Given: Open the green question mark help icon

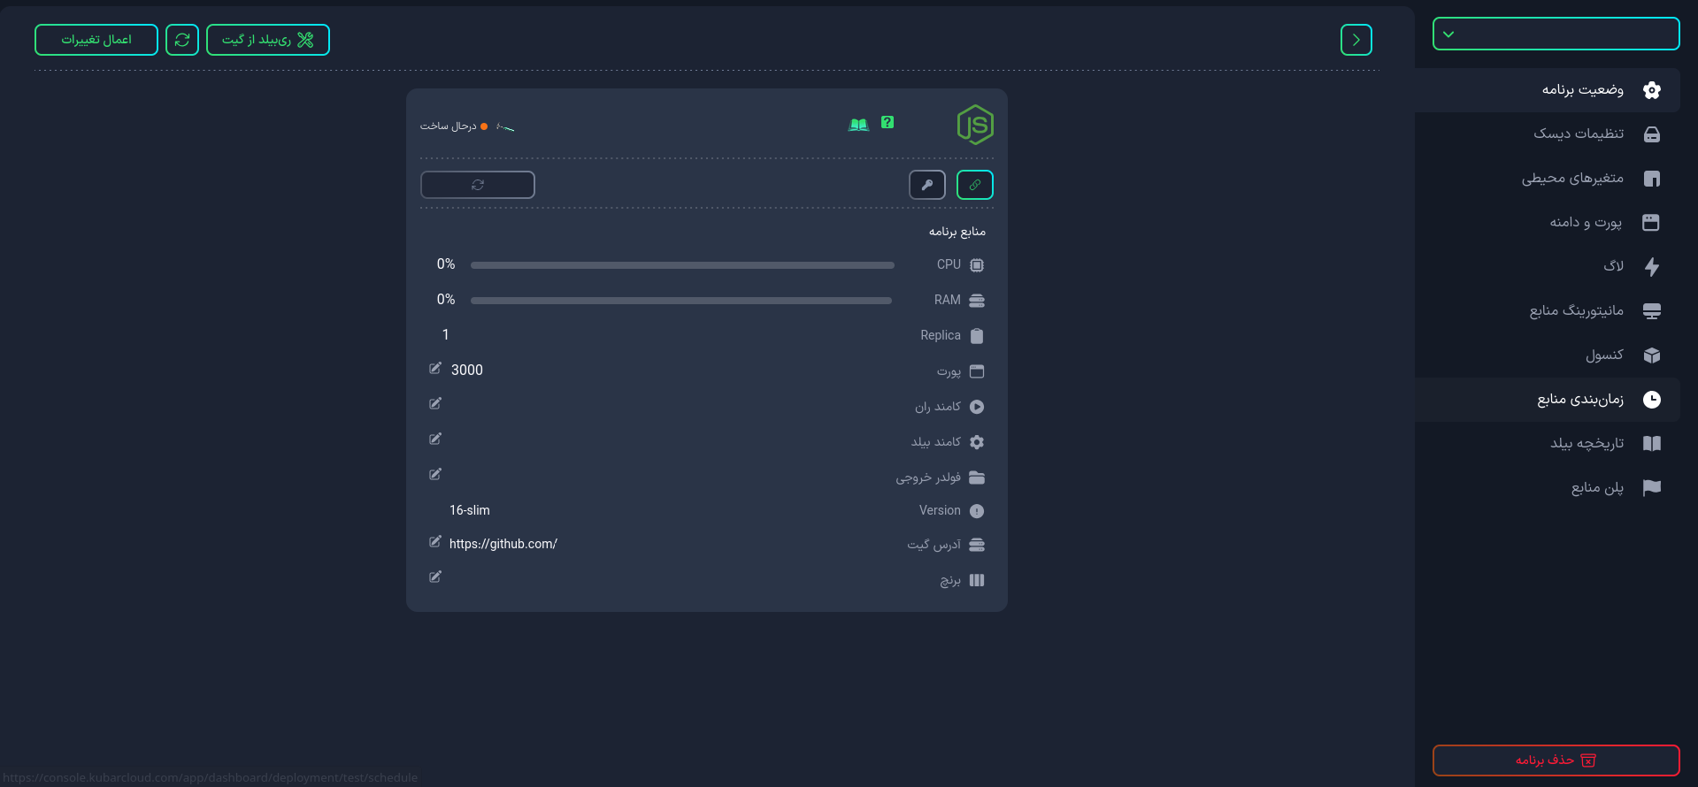Looking at the screenshot, I should 887,123.
